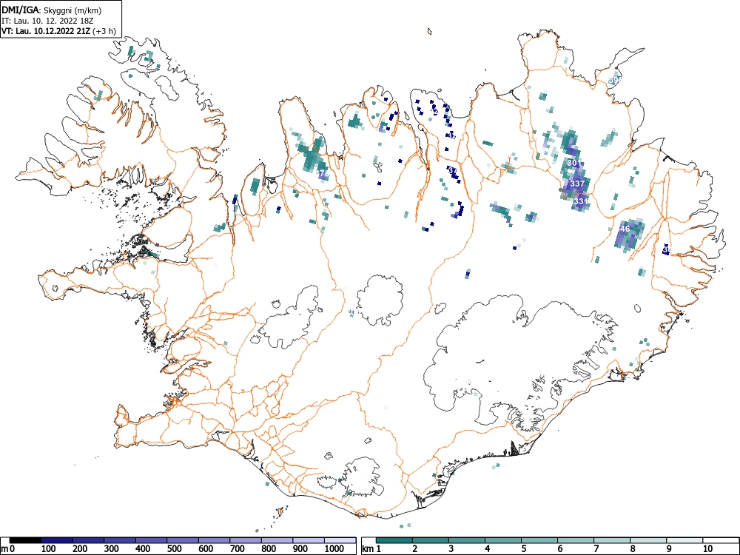Click the "m 0" label on metre legend
Viewport: 740px width, 555px height.
(x=8, y=549)
